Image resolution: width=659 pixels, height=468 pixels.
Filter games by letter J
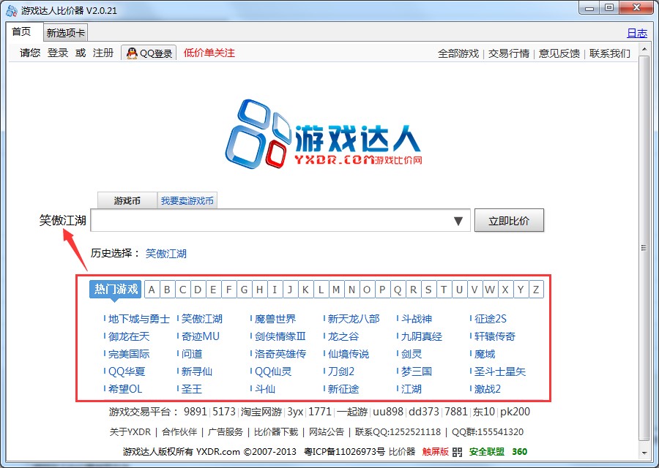point(290,290)
